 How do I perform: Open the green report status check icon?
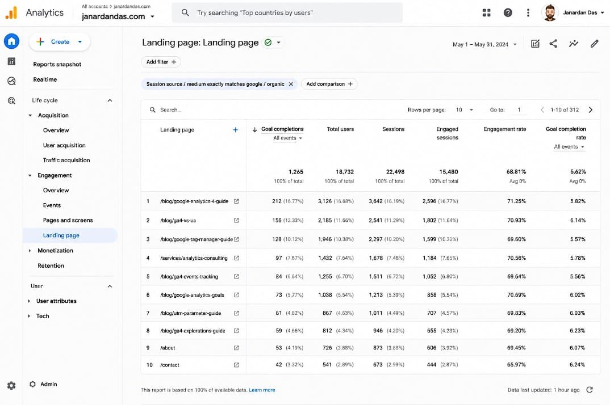click(268, 43)
